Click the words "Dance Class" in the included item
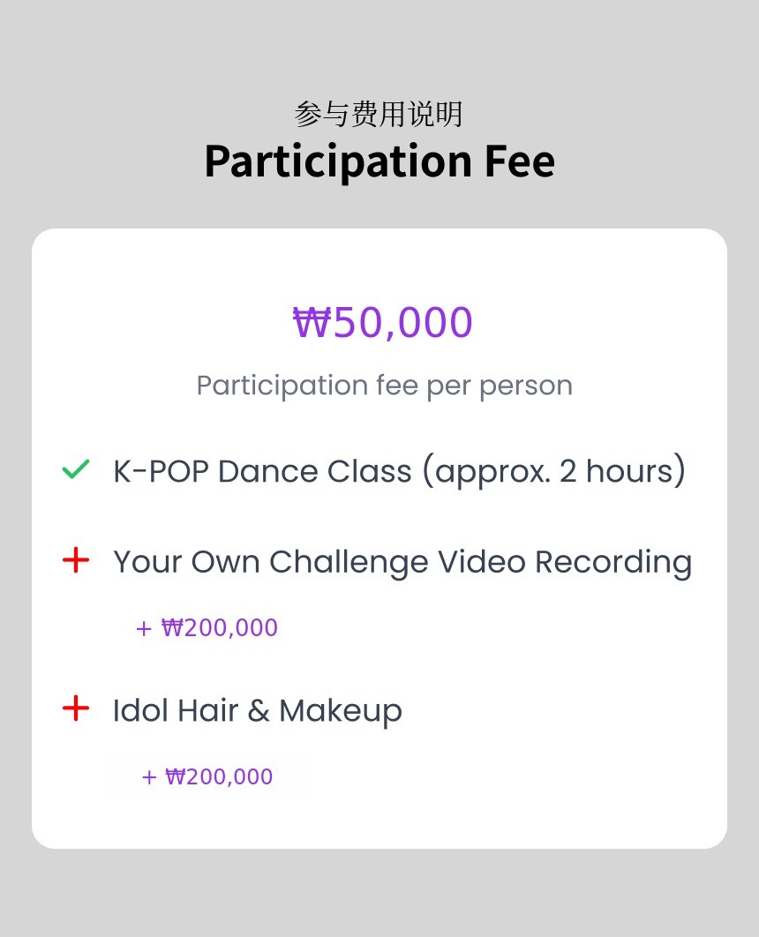 tap(314, 471)
